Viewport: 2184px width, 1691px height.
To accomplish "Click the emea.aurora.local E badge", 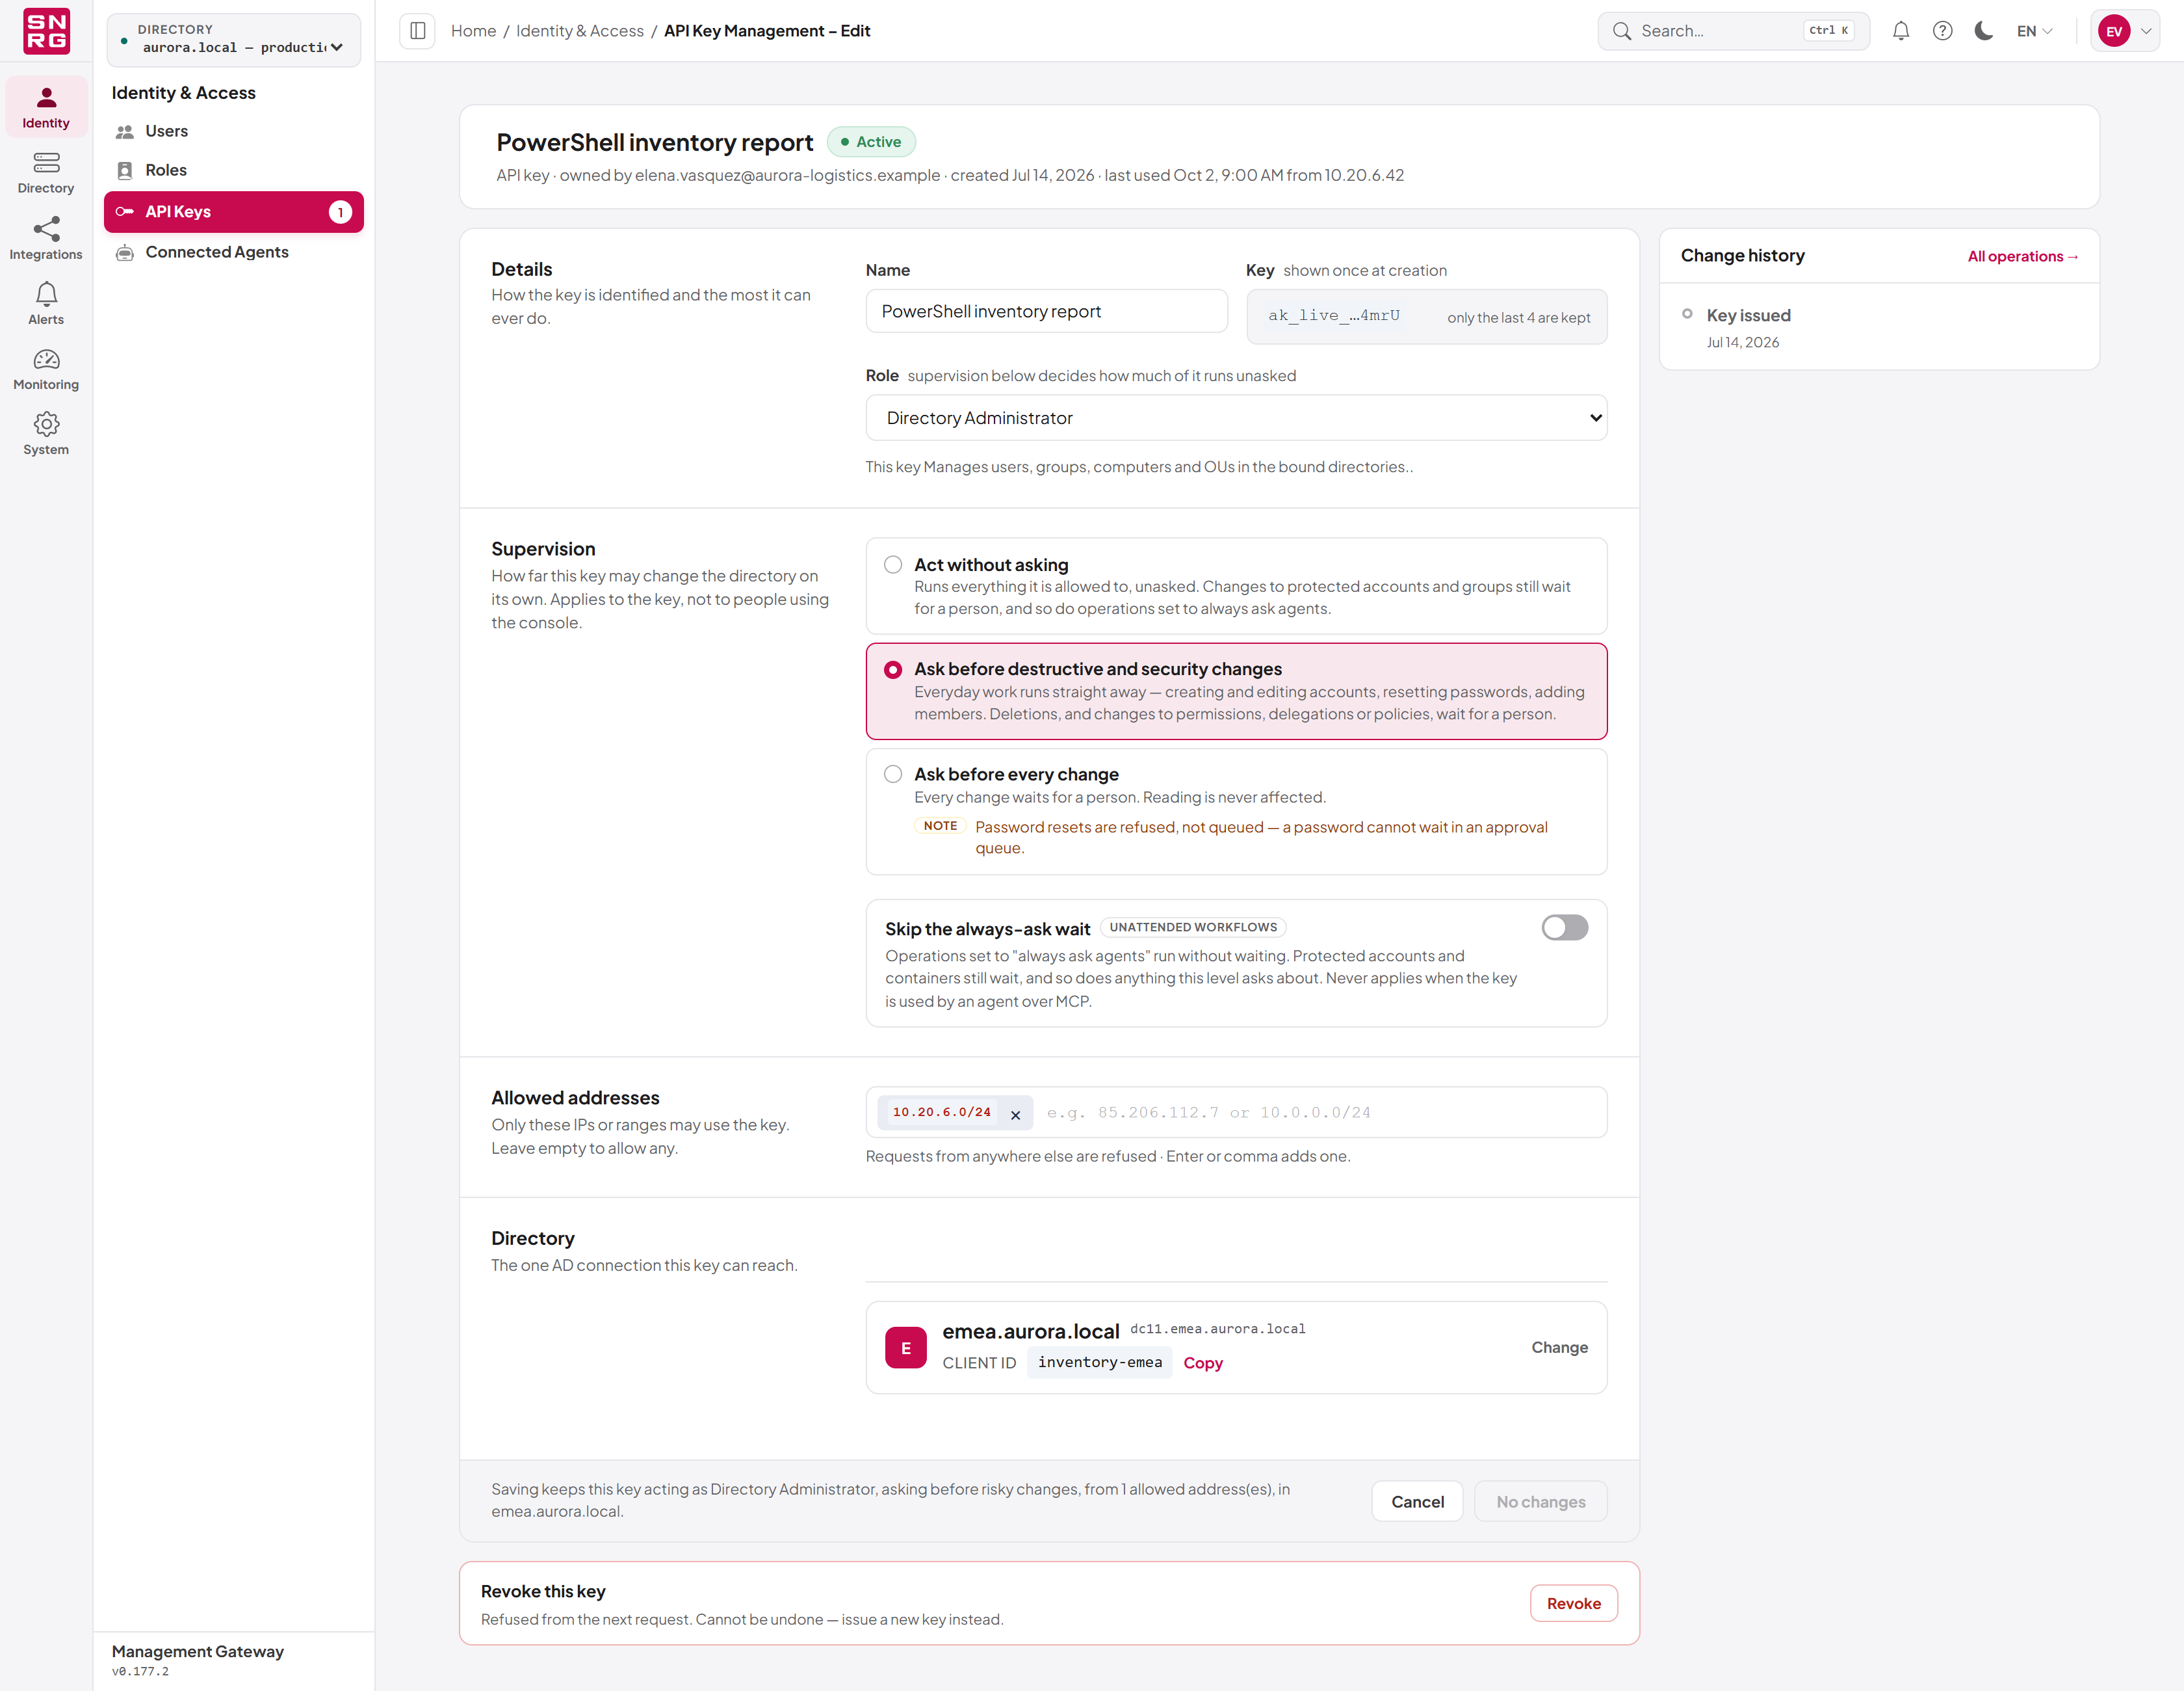I will click(x=905, y=1348).
